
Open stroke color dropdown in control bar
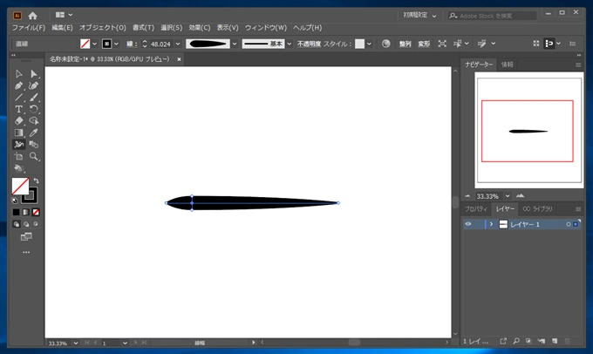(x=117, y=44)
